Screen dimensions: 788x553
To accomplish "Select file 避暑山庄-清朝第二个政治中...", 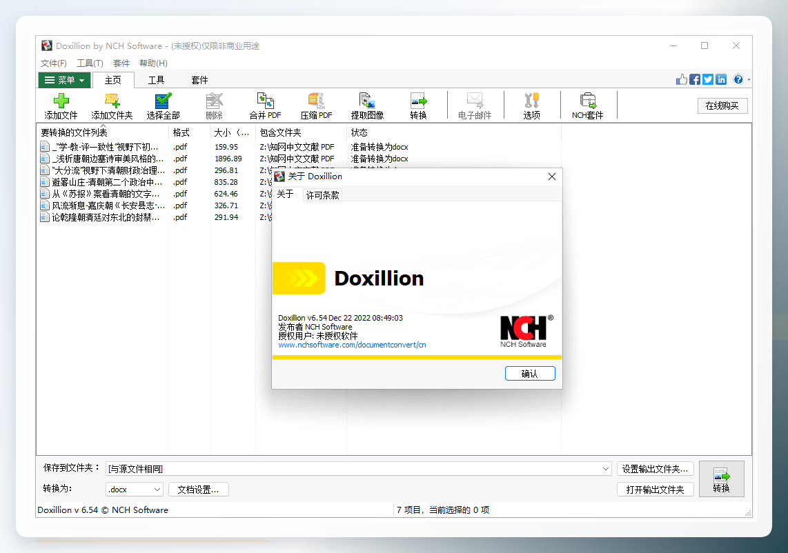I will pyautogui.click(x=107, y=182).
